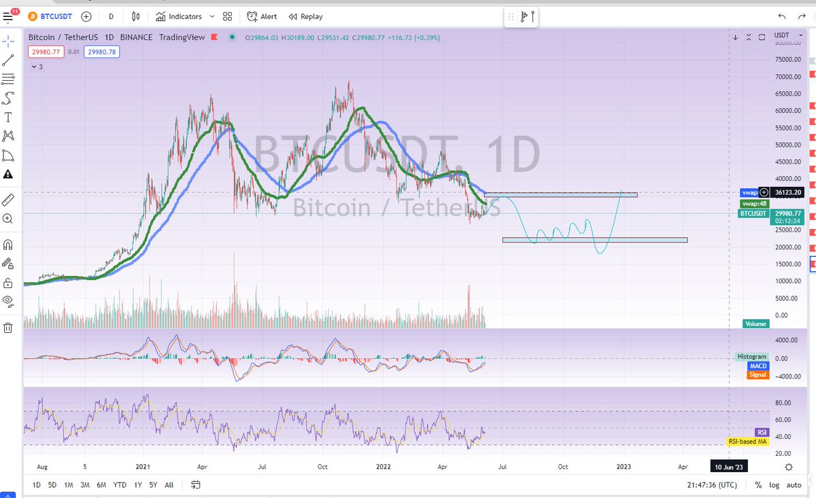Select the upper gray resistance rectangle drawing

click(x=560, y=195)
